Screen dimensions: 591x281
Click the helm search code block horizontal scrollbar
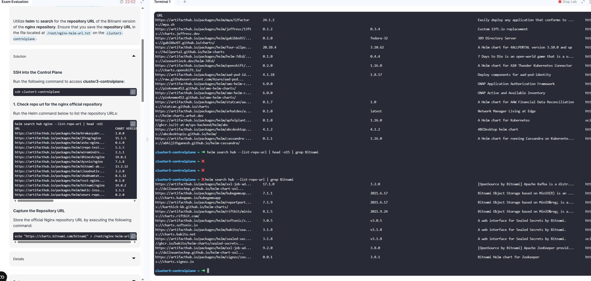[35, 201]
